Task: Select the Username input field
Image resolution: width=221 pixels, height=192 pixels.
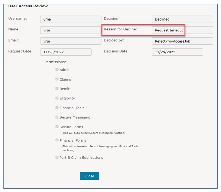Action: coord(70,19)
